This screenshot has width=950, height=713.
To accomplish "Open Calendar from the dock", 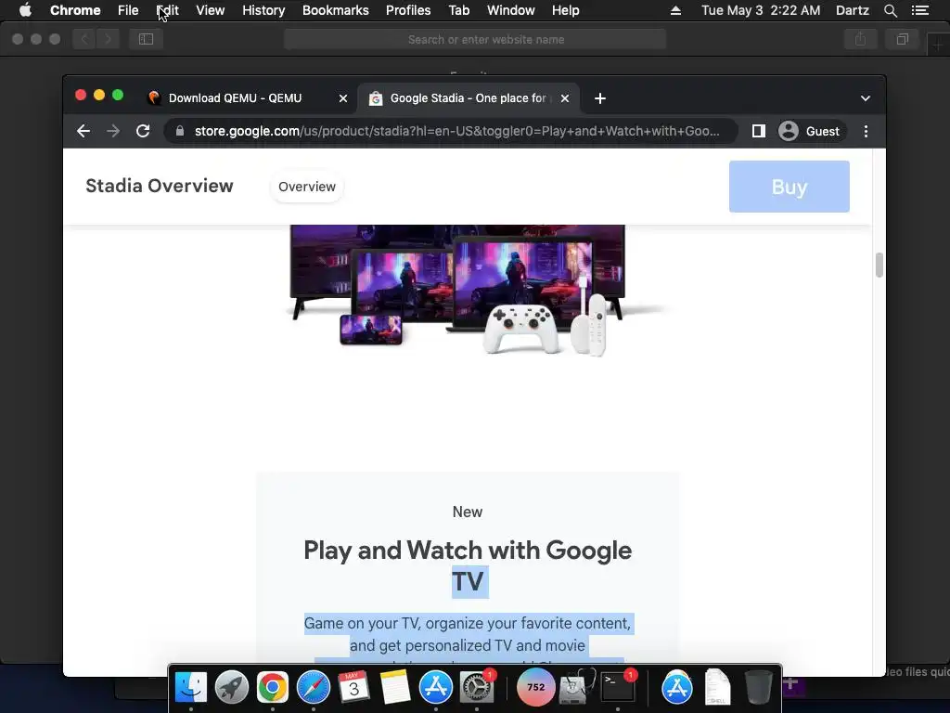I will click(x=353, y=687).
